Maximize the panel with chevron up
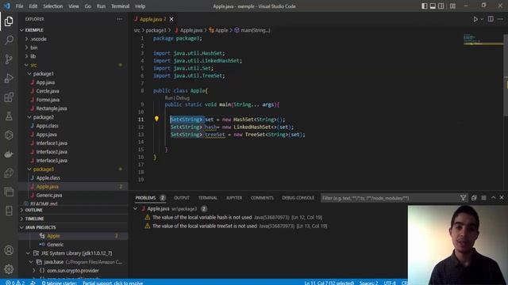Viewport: 508px width, 285px height. pos(493,197)
